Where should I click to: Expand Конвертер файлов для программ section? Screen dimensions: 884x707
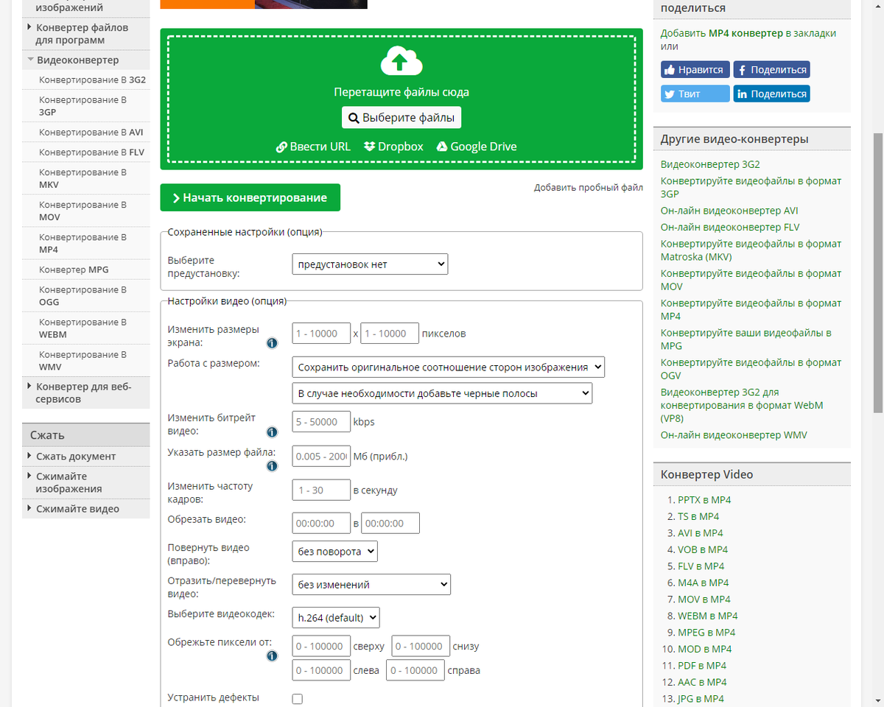click(85, 34)
